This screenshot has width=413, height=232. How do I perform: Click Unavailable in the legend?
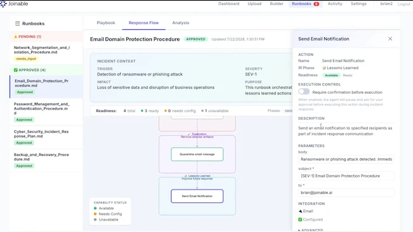108,219
